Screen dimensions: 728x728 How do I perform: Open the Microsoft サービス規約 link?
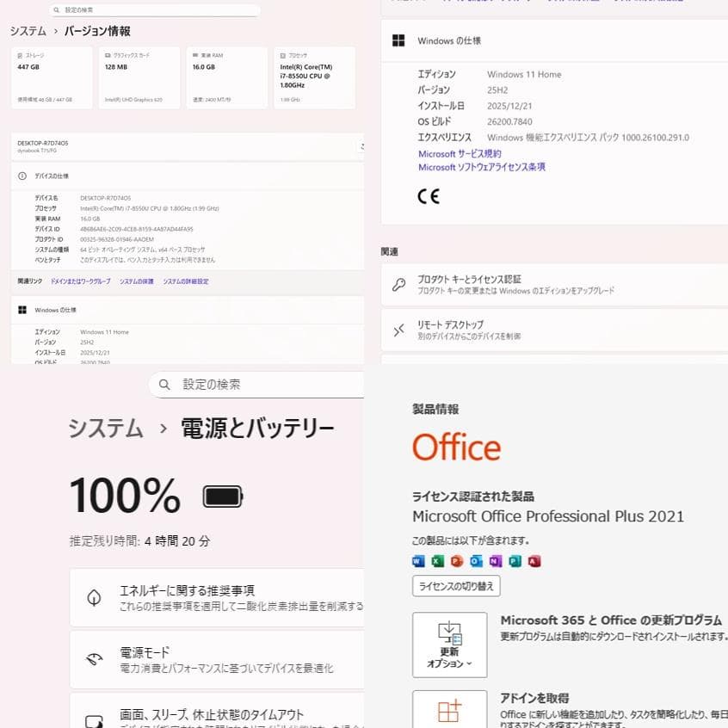point(460,154)
